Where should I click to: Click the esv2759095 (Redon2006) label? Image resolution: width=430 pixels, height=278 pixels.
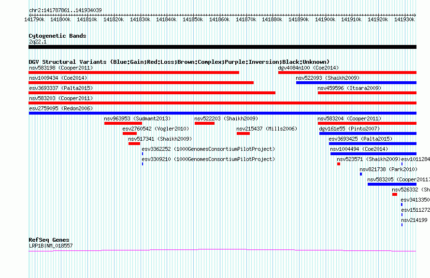click(x=61, y=108)
